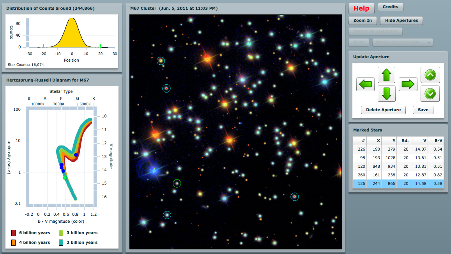This screenshot has width=451, height=254.
Task: Increase aperture radius with round up chevron
Action: (430, 75)
